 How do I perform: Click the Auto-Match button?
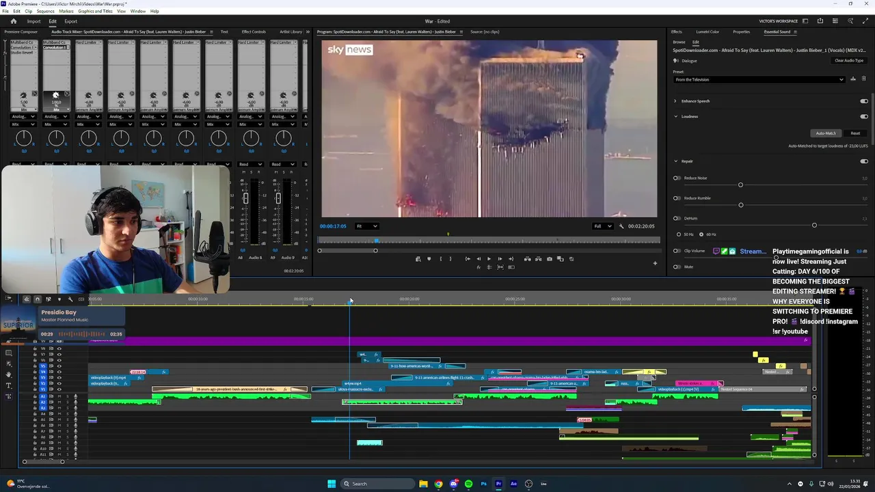coord(826,133)
